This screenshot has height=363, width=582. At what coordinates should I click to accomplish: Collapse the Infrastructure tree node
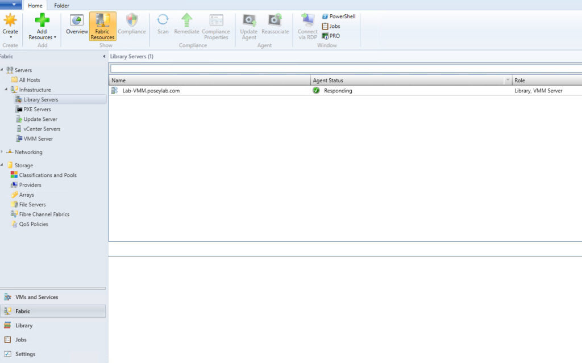[6, 89]
